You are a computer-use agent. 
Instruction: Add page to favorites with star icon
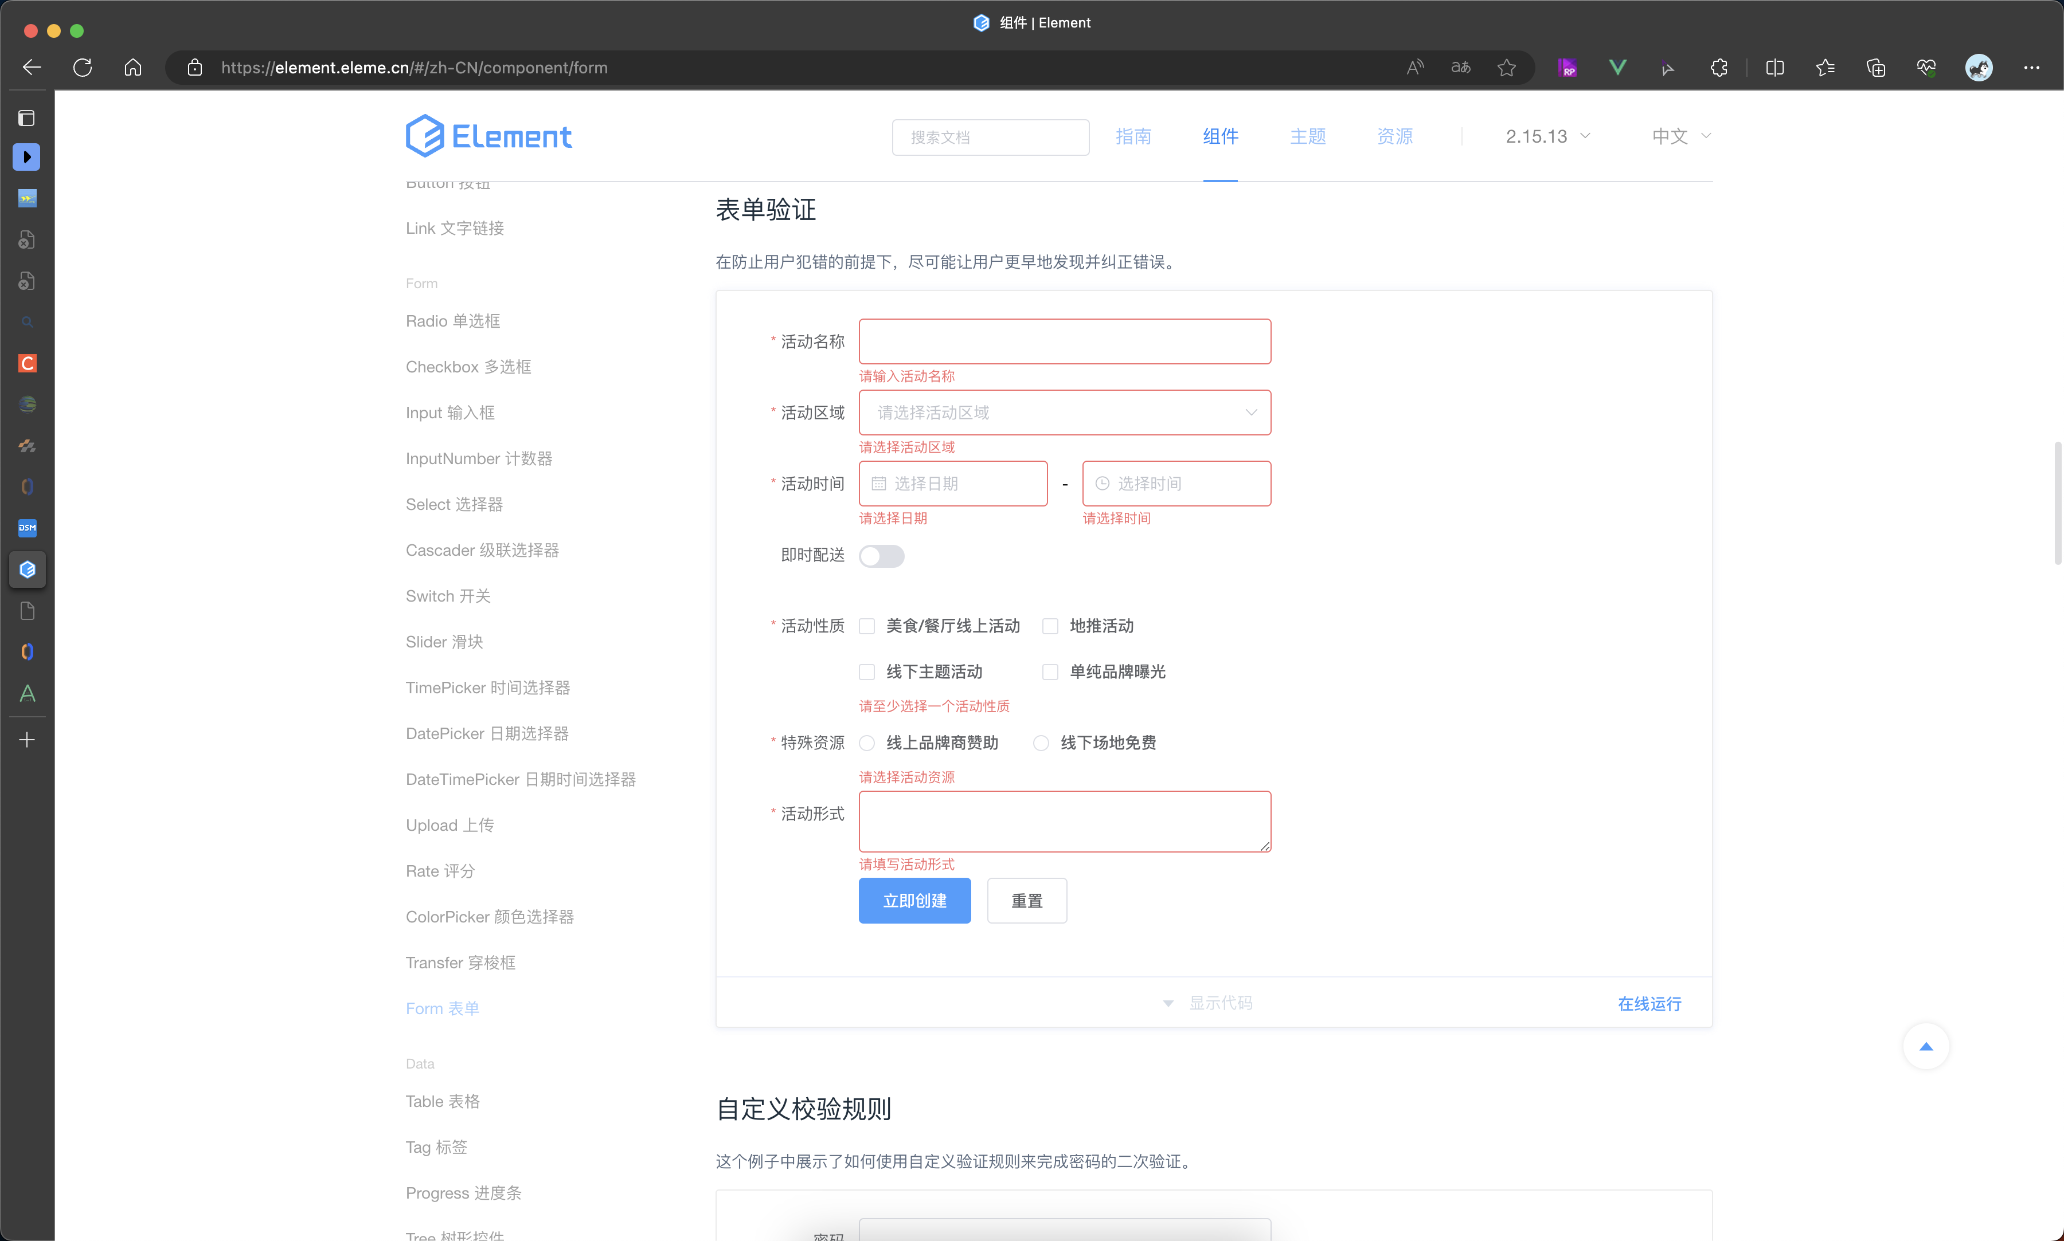coord(1506,68)
